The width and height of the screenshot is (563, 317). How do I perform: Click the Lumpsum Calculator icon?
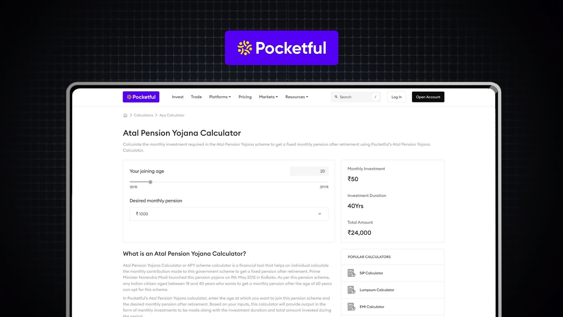tap(351, 290)
